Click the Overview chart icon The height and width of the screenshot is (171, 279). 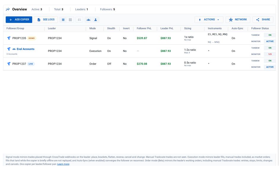point(8,9)
